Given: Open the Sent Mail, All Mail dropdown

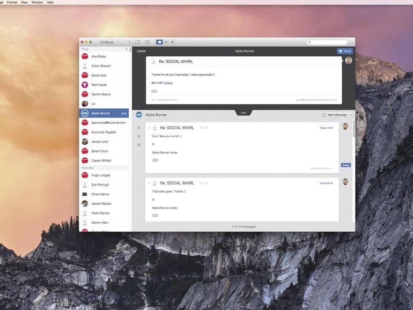Looking at the screenshot, I should tap(321, 168).
